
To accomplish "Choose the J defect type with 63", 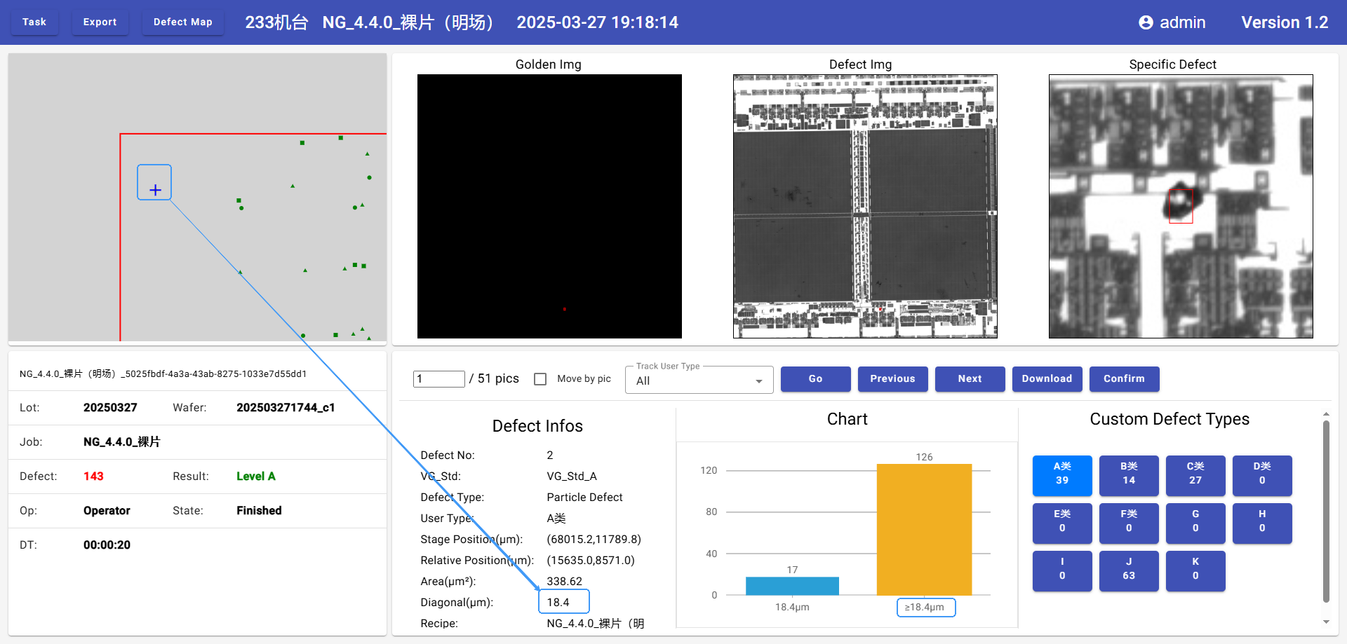I will pos(1128,570).
